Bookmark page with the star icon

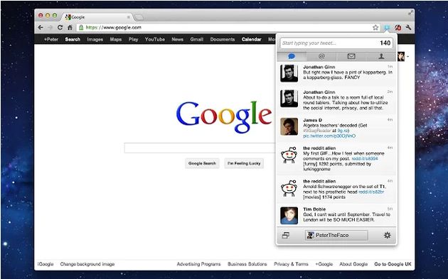pos(375,28)
